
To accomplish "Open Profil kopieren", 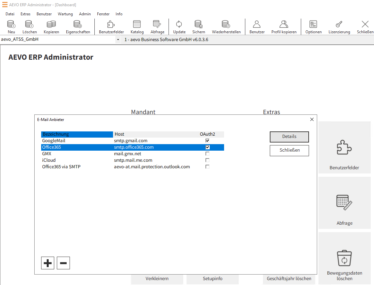I will pos(284,26).
